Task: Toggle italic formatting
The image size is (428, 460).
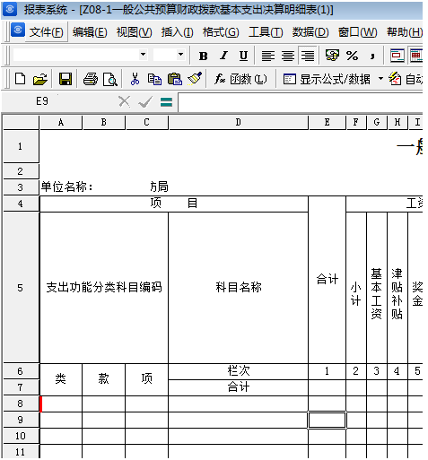Action: [x=223, y=56]
